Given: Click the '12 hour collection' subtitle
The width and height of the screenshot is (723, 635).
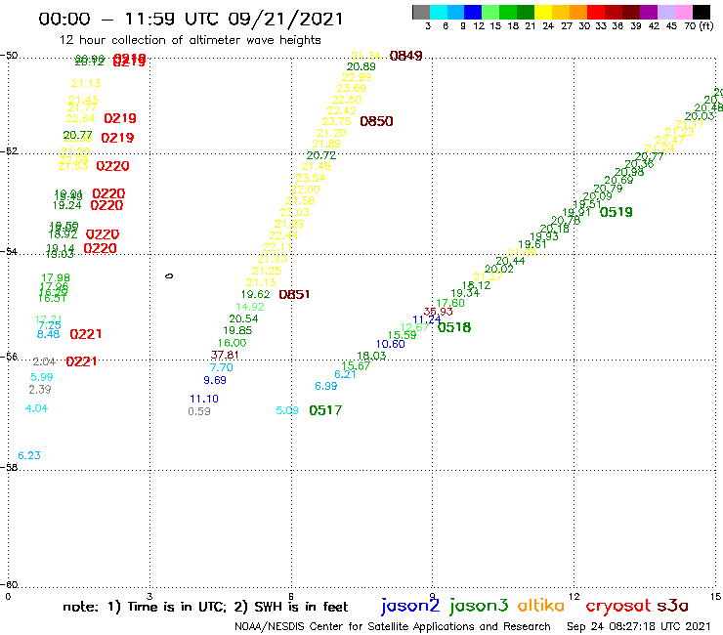Looking at the screenshot, I should coord(190,40).
